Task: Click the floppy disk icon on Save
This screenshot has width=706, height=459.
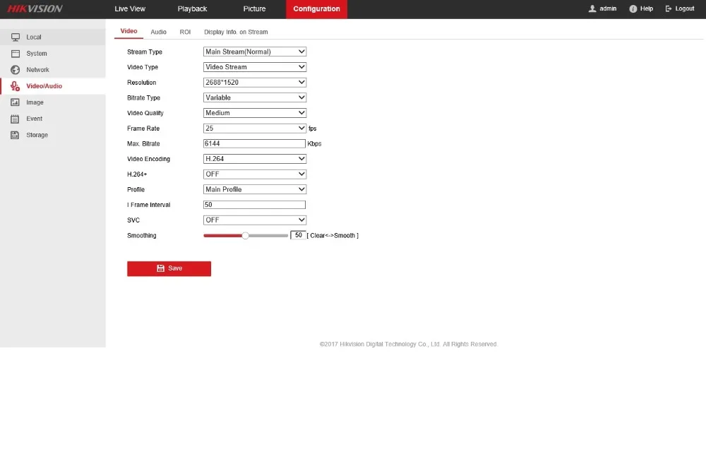Action: 160,268
